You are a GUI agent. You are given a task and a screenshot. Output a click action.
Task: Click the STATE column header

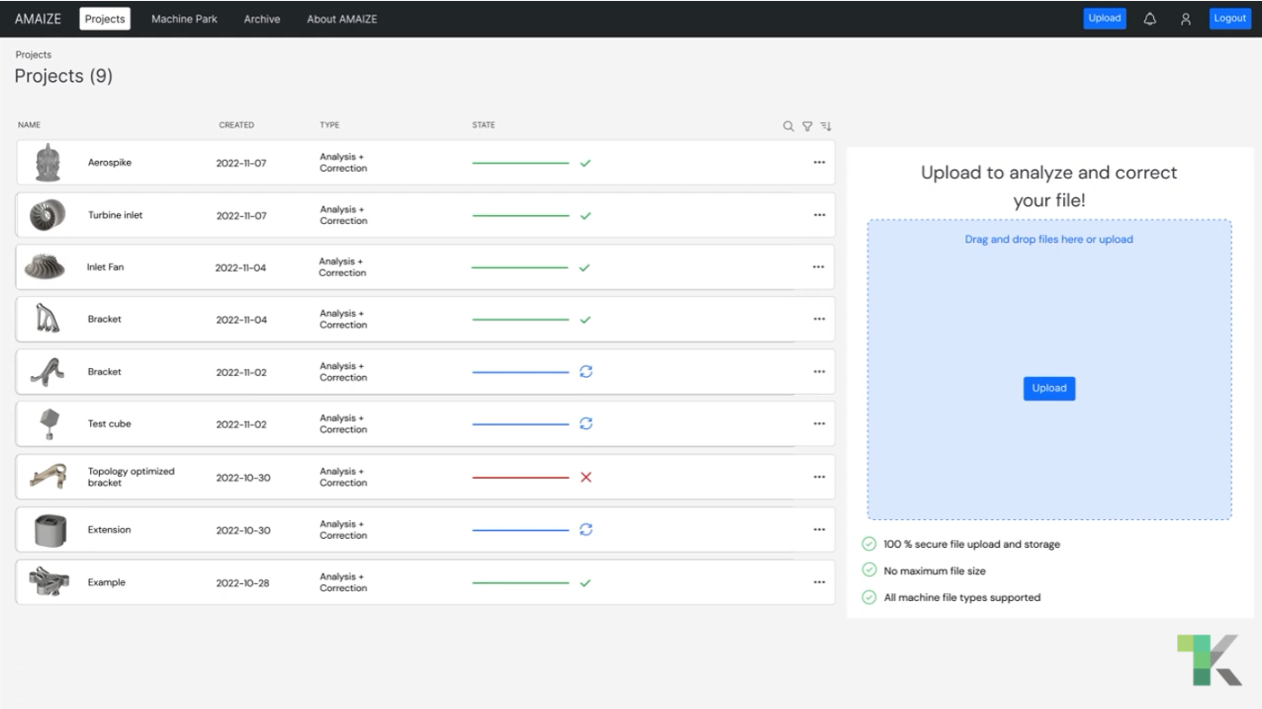[x=483, y=125]
